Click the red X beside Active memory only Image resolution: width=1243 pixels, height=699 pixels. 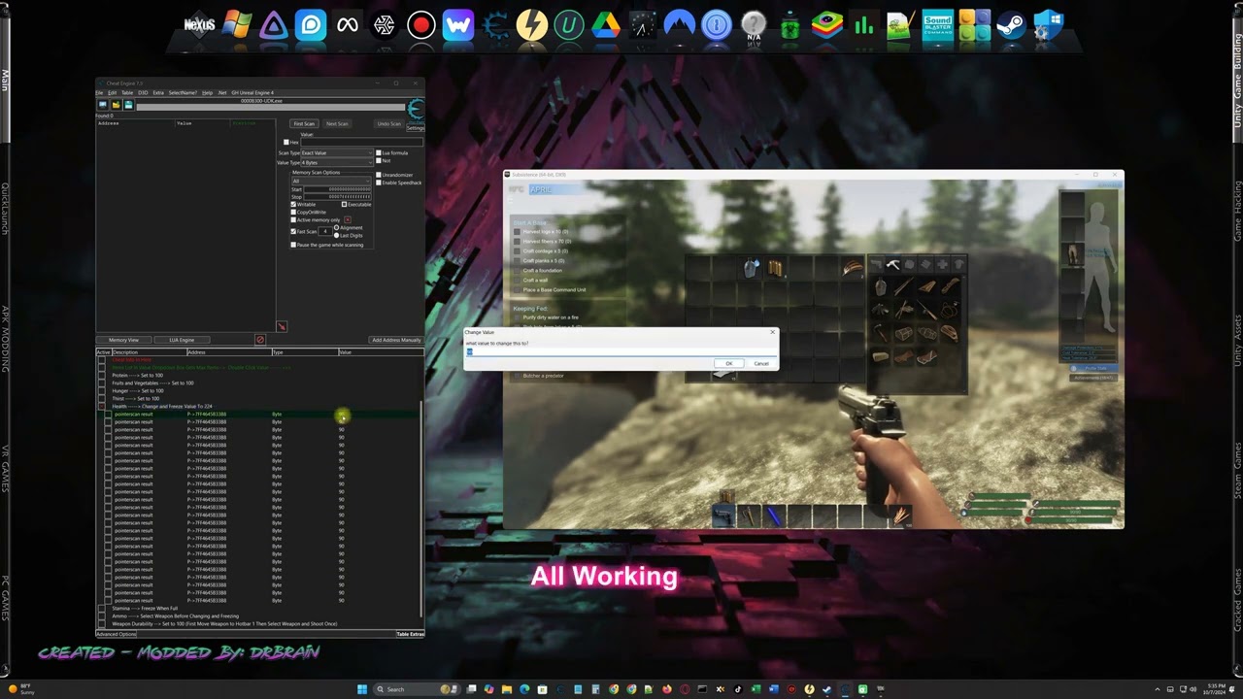point(348,219)
